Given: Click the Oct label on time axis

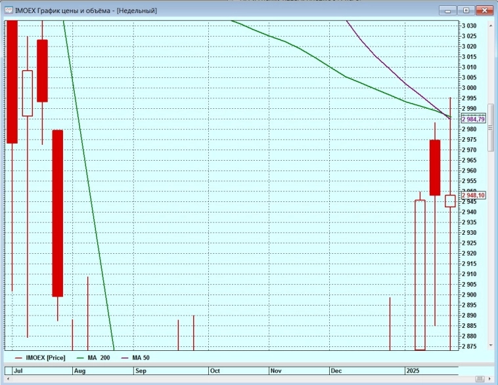Looking at the screenshot, I should [x=215, y=371].
